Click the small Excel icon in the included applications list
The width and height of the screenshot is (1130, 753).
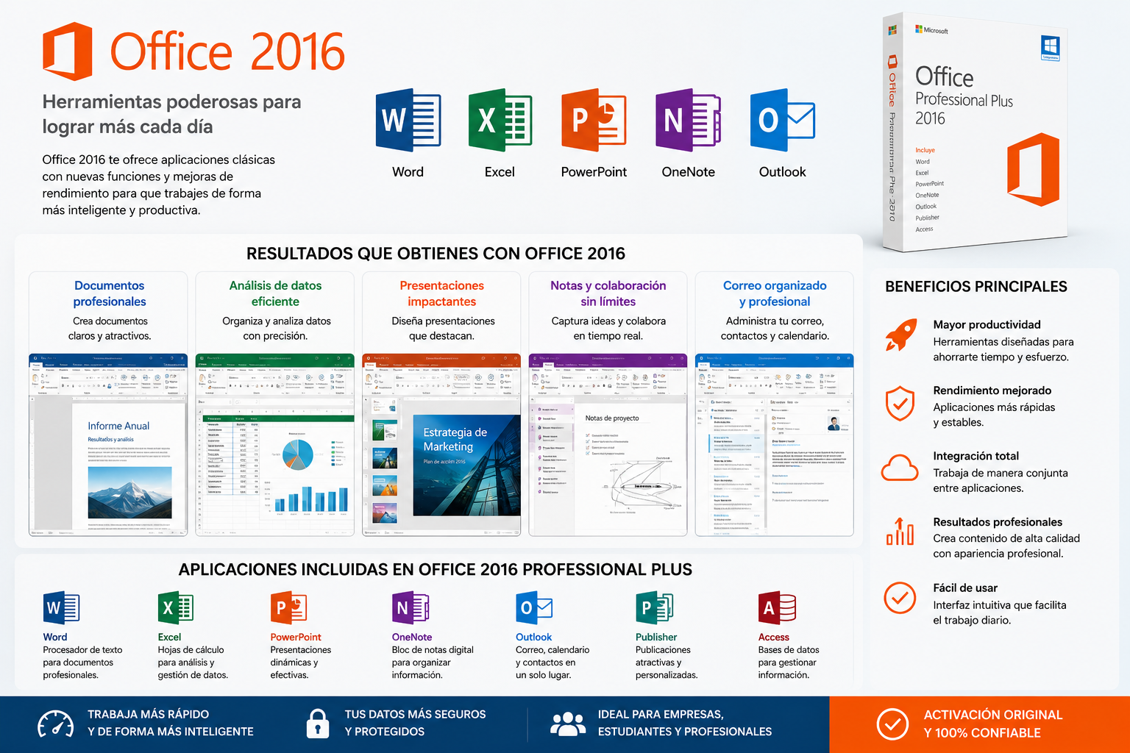pyautogui.click(x=176, y=608)
